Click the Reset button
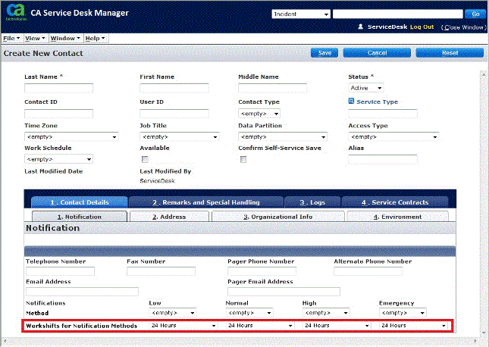 point(449,53)
